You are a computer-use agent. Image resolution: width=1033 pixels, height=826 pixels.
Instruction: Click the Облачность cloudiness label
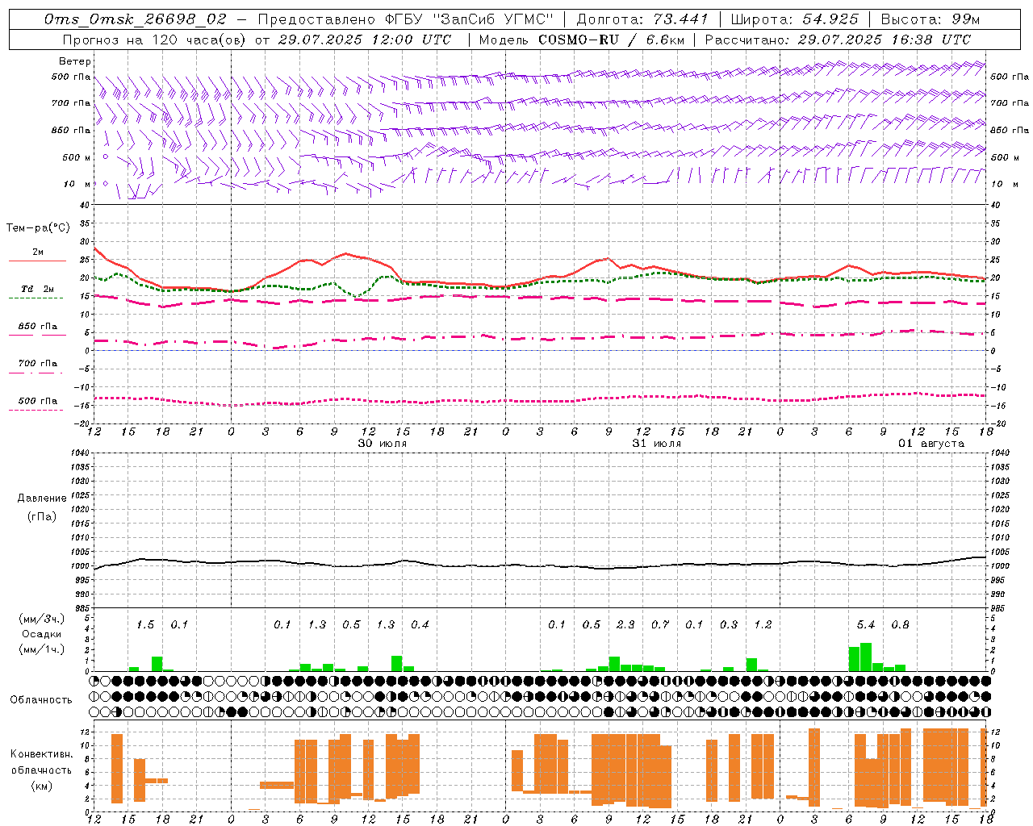tap(41, 699)
